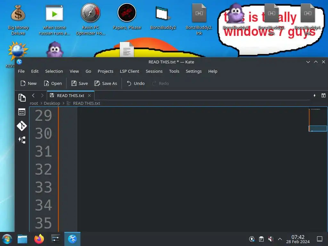Click the Kate window icon in the title bar

[x=19, y=62]
